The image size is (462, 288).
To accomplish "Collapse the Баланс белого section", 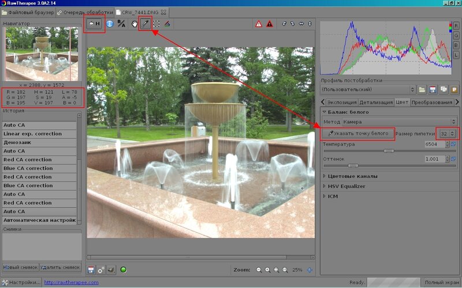I will (x=325, y=112).
